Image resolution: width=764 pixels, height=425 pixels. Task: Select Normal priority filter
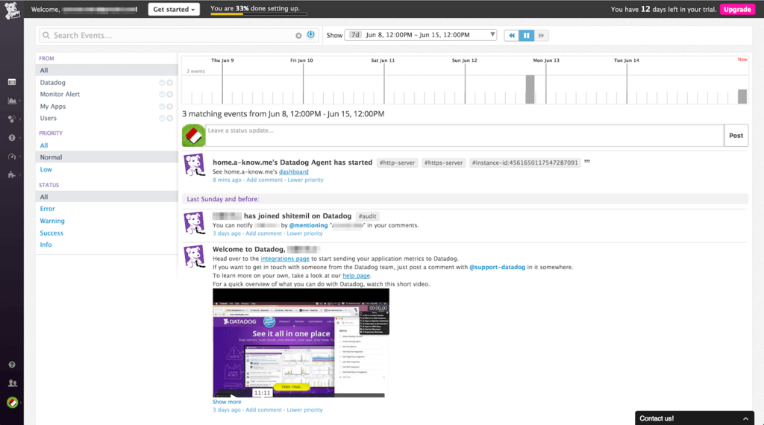pos(107,157)
